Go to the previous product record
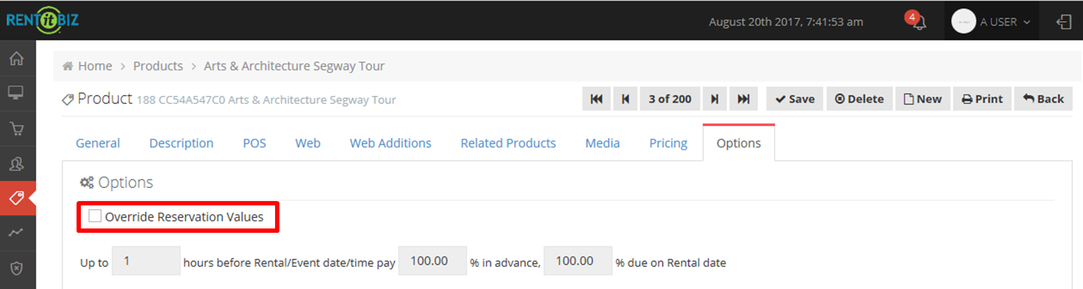The image size is (1083, 289). [x=625, y=99]
